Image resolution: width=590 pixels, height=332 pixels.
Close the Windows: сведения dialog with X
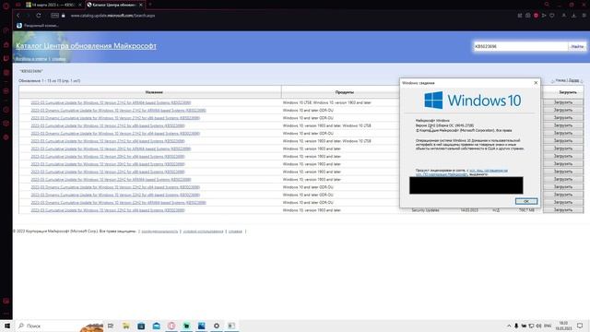point(536,83)
